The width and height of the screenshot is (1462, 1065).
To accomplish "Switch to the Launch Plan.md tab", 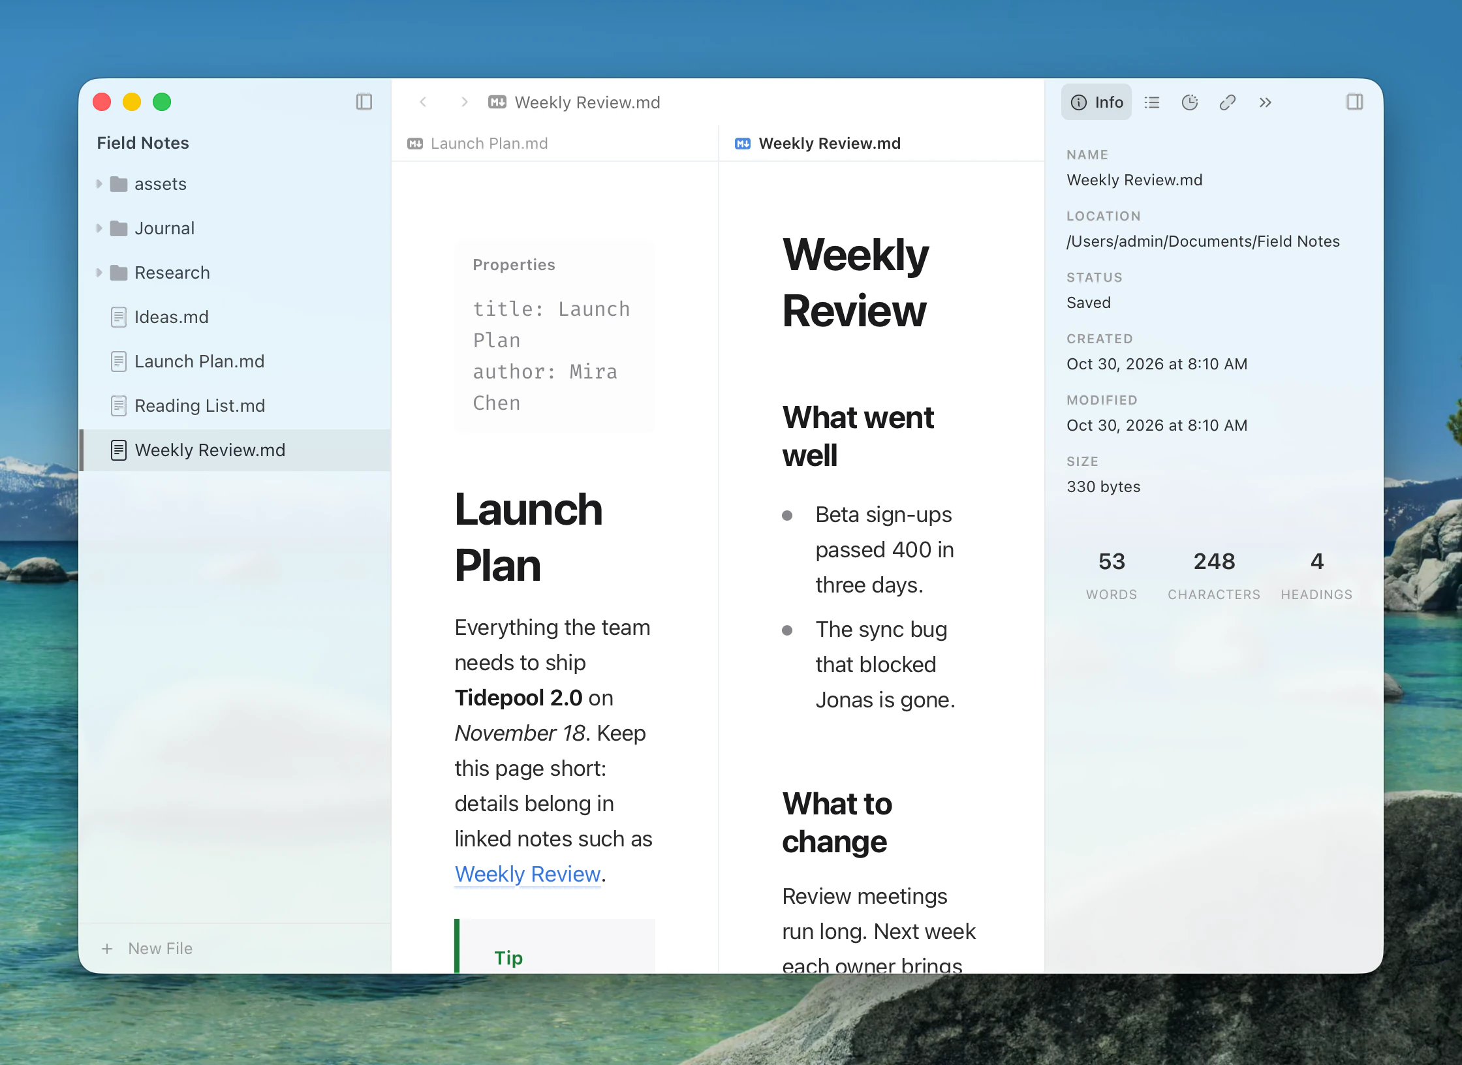I will coord(555,144).
